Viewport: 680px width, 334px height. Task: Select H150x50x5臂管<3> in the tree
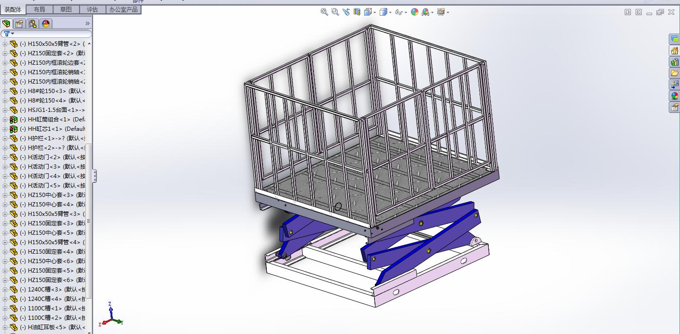tap(52, 214)
